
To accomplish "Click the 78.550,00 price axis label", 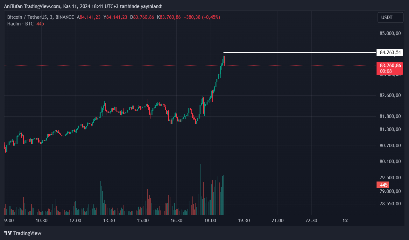I will [390, 203].
